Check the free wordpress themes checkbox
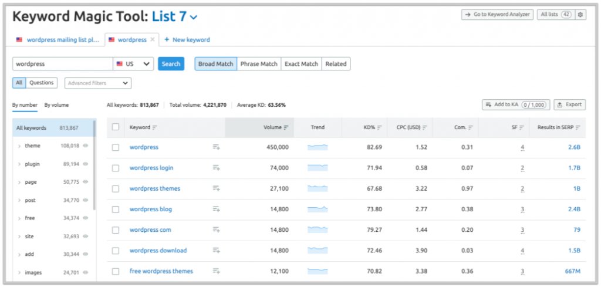Viewport: 601px width, 287px height. [x=116, y=272]
